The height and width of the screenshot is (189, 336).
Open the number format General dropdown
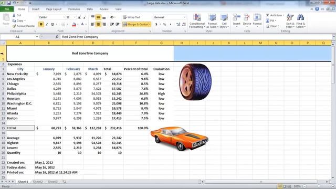click(184, 17)
